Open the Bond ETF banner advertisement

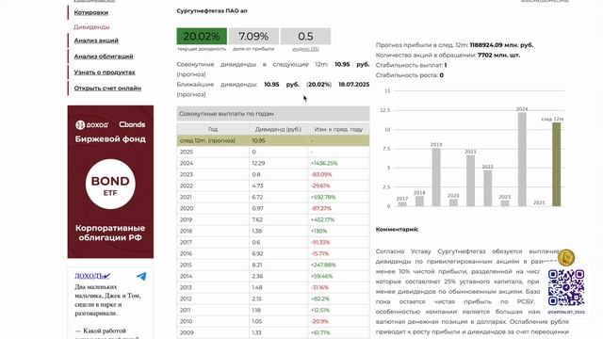tap(110, 182)
